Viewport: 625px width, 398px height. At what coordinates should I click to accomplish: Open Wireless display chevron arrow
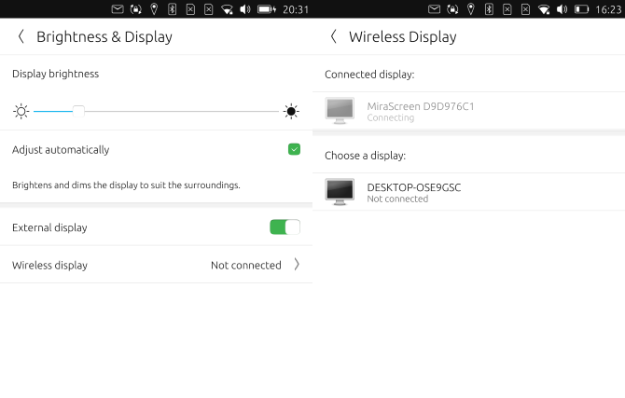297,264
